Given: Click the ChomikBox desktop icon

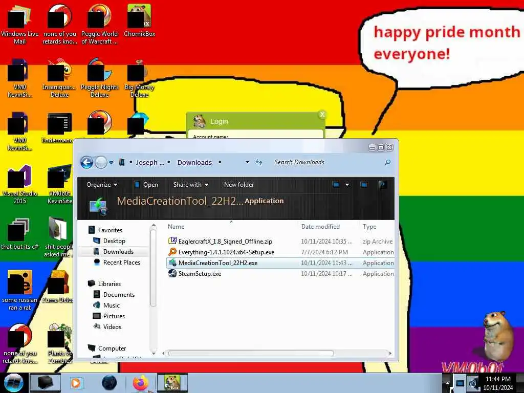Looking at the screenshot, I should pyautogui.click(x=139, y=20).
